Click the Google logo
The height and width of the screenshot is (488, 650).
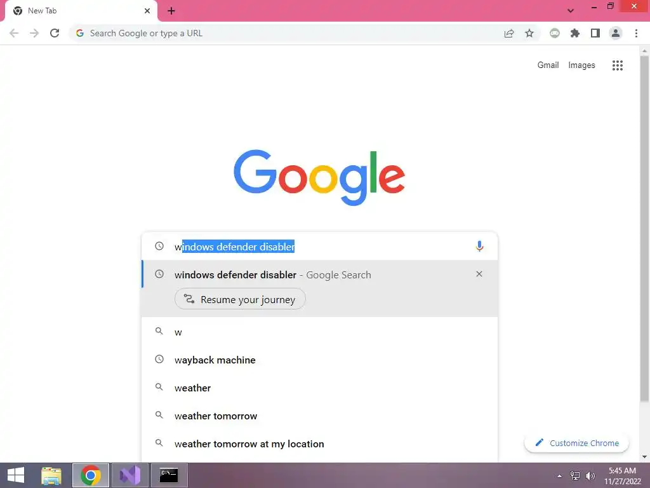click(319, 177)
